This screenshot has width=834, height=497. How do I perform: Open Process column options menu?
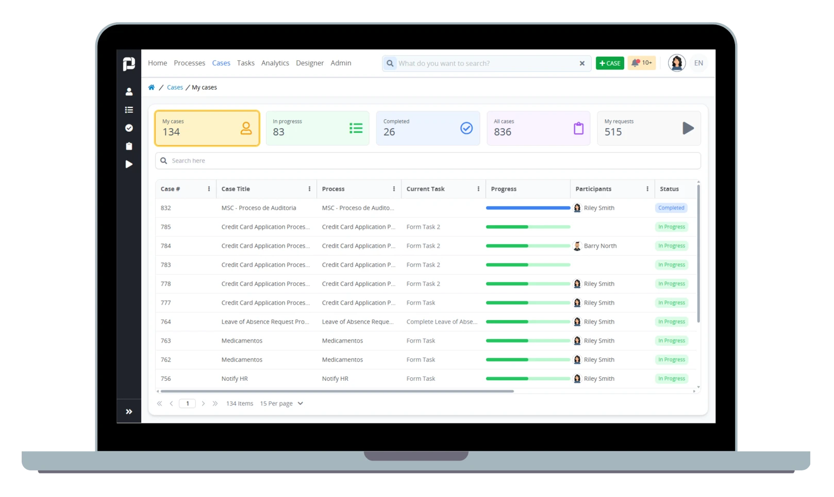point(394,189)
